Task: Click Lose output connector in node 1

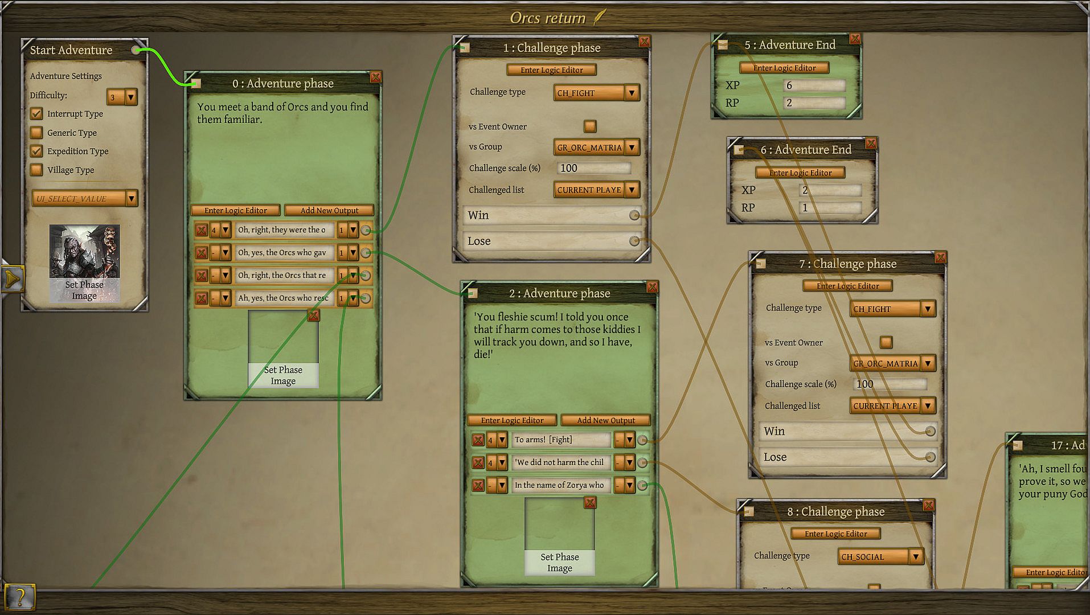Action: click(634, 241)
